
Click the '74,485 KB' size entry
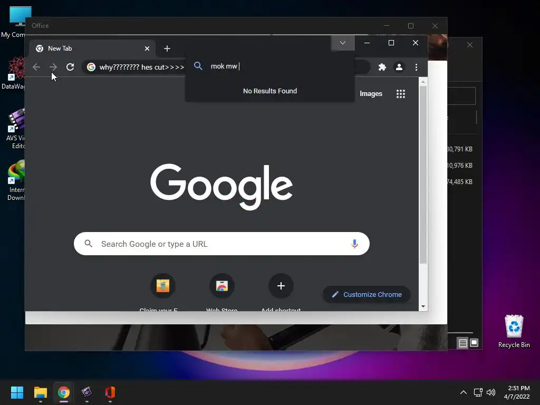460,182
